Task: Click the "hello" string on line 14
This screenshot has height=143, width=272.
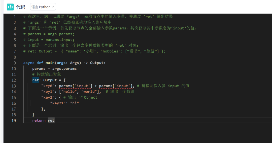Action: coord(69,92)
